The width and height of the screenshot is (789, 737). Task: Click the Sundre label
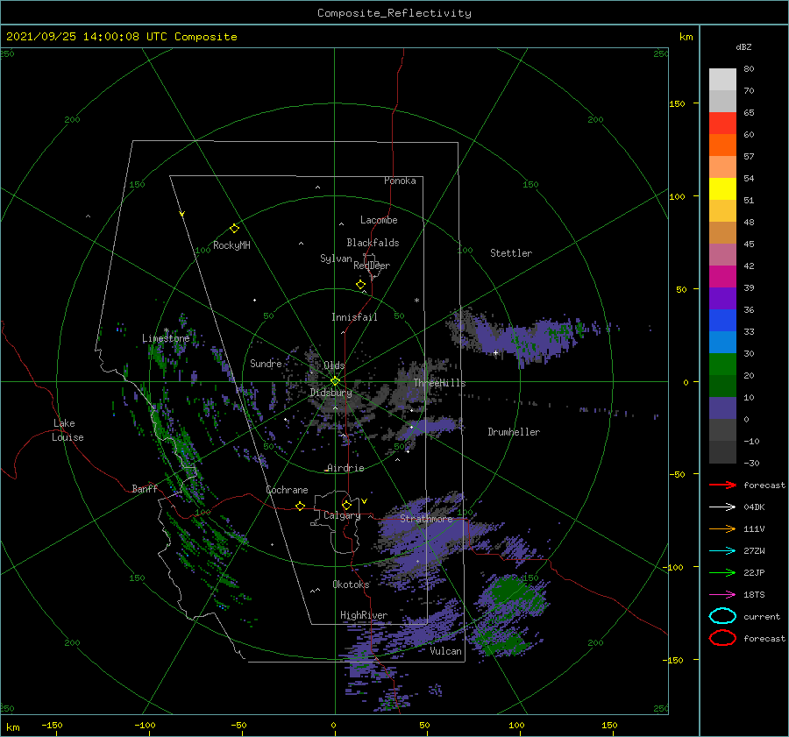pos(266,363)
